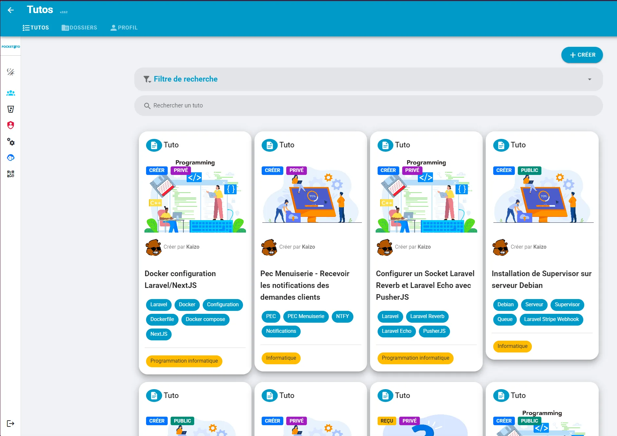
Task: Click the filter funnel icon
Action: 147,79
